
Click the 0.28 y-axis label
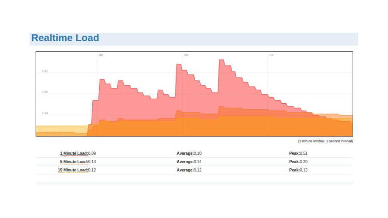44,92
